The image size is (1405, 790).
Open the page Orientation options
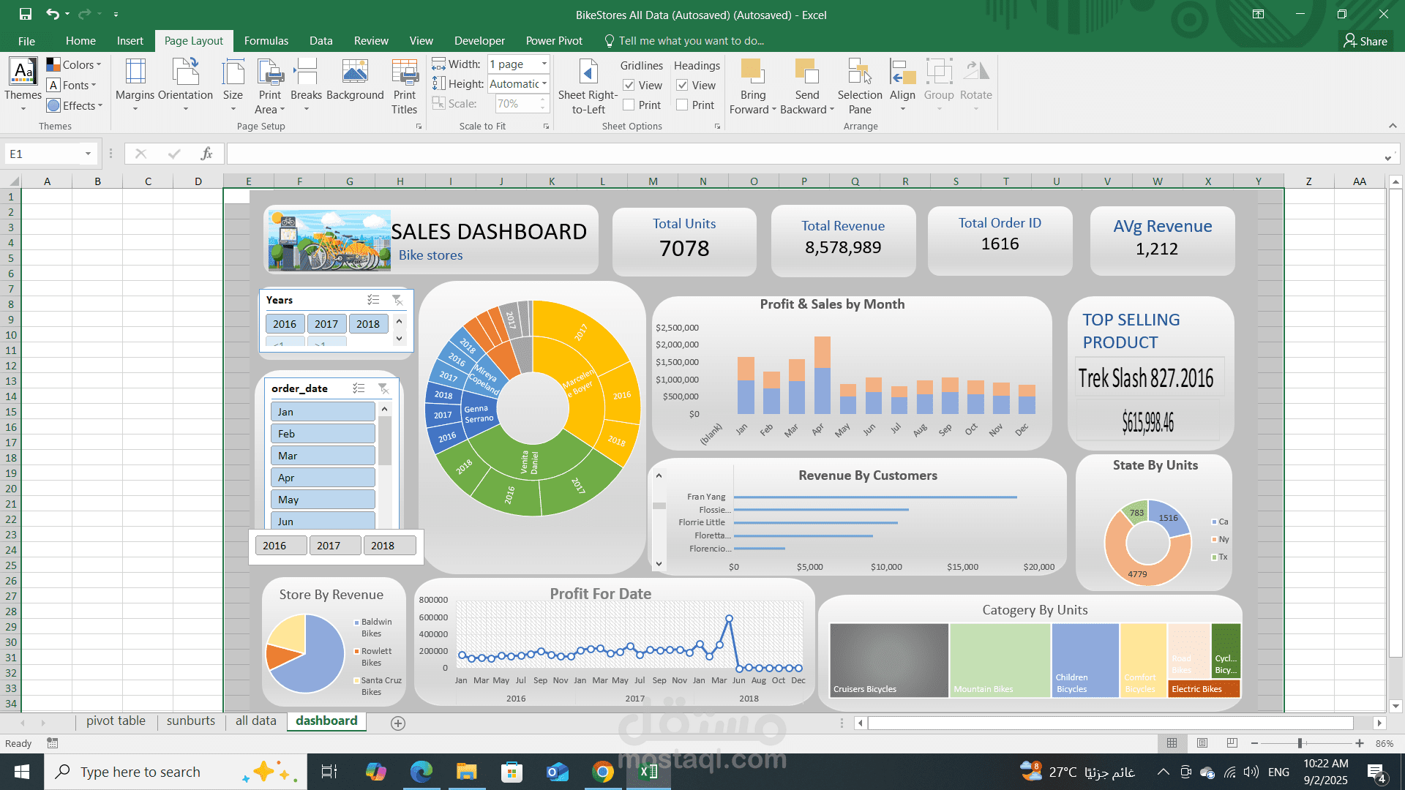[185, 85]
